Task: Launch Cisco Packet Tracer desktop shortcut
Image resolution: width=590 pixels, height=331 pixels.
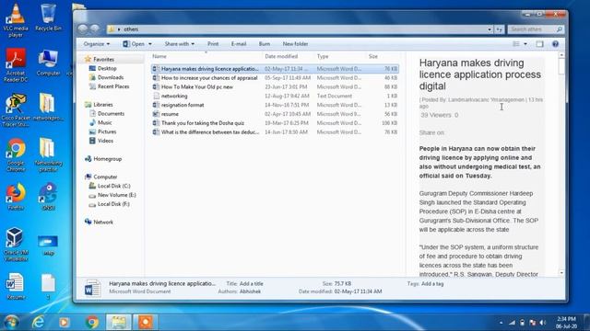Action: point(16,109)
